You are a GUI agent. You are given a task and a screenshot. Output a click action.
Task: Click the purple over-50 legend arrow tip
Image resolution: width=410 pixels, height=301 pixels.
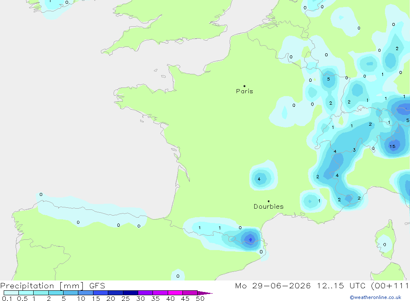205,293
